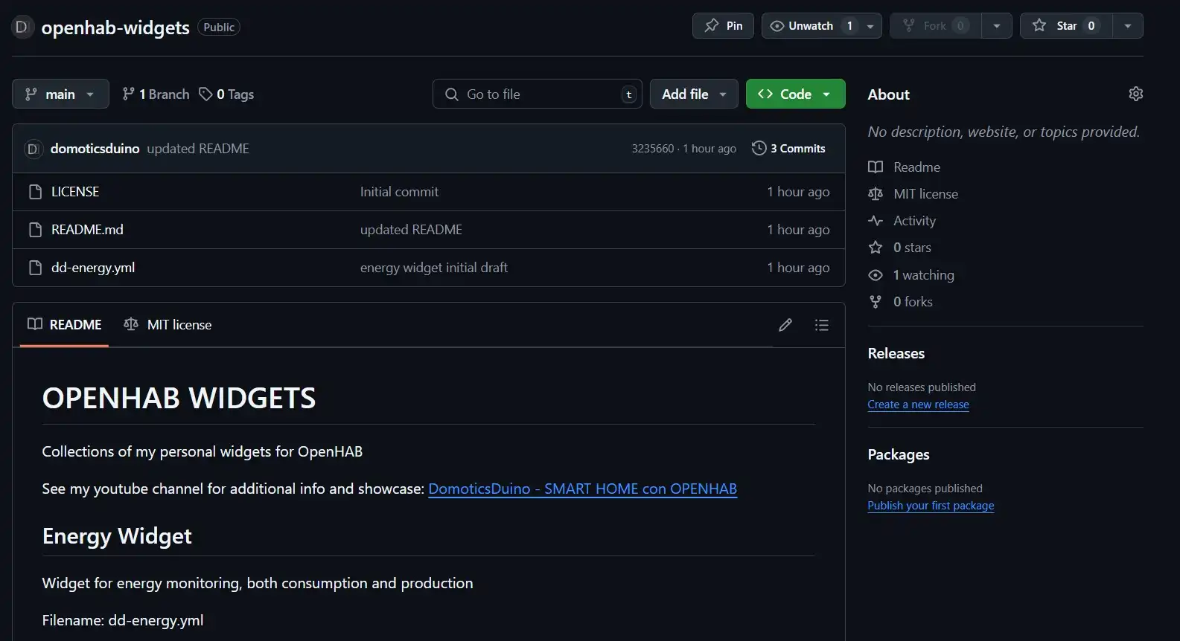Screen dimensions: 1180x641
Task: View the 1 Branch link
Action: tap(156, 94)
